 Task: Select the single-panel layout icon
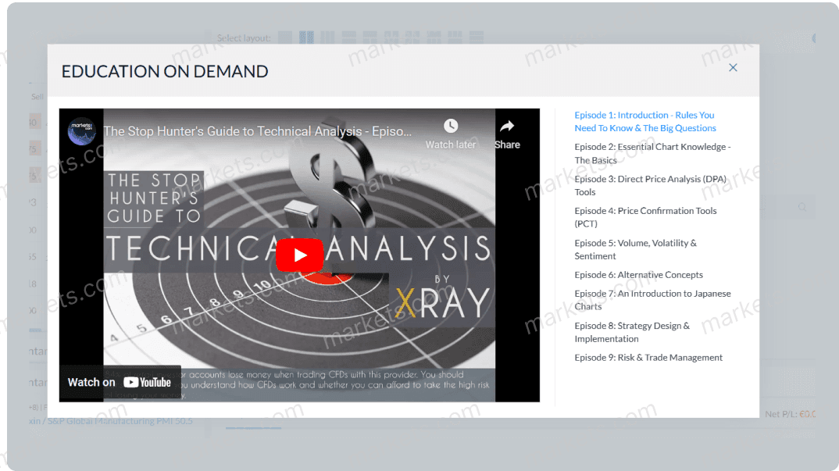[x=286, y=37]
